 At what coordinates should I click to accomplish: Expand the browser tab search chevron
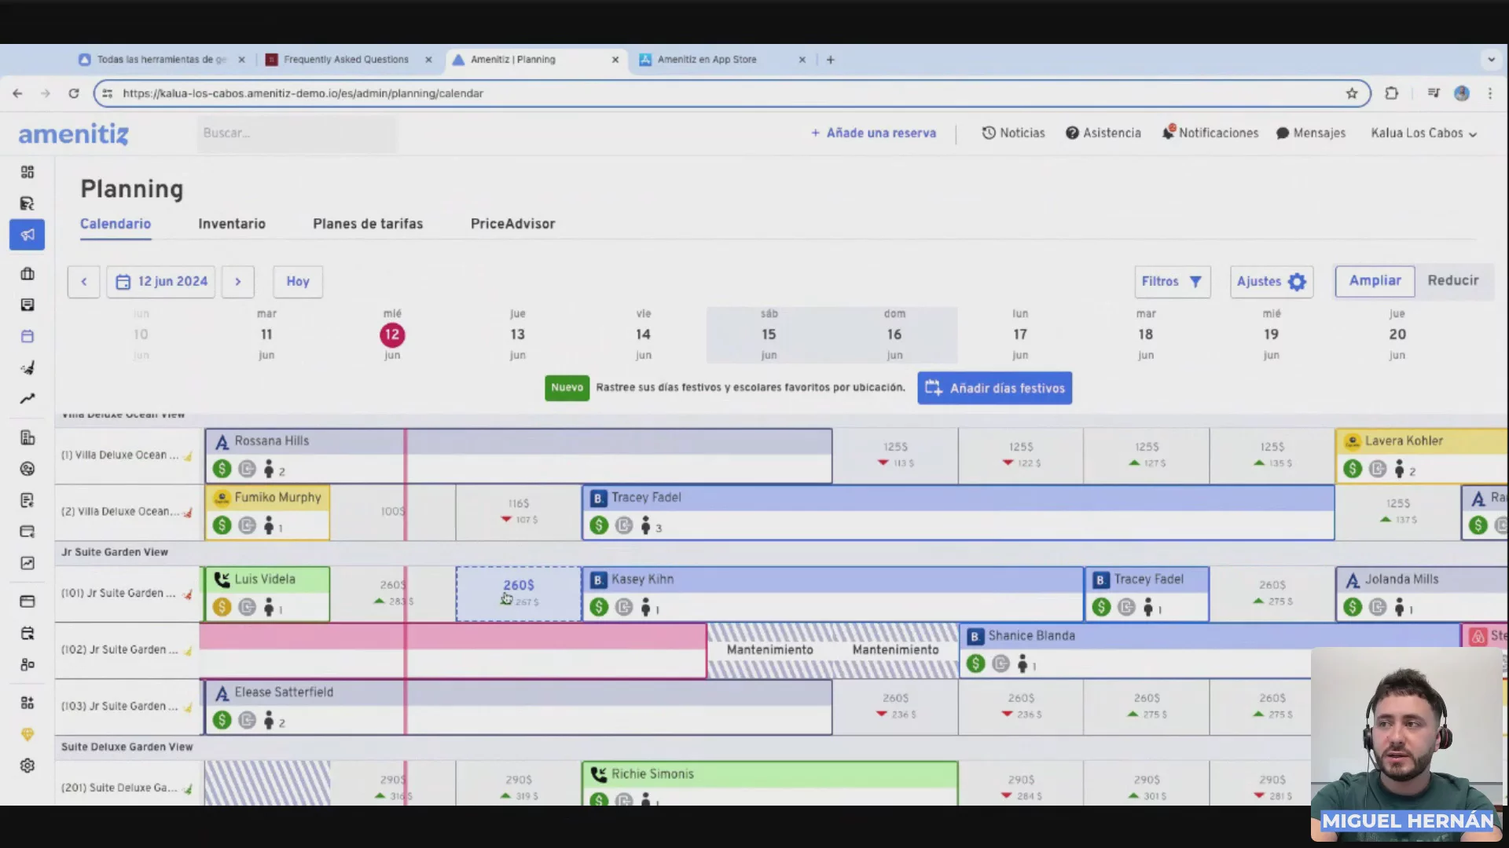(x=1491, y=60)
